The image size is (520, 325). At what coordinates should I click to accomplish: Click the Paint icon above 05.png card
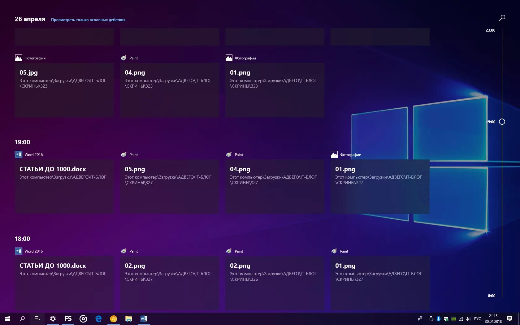click(x=124, y=154)
